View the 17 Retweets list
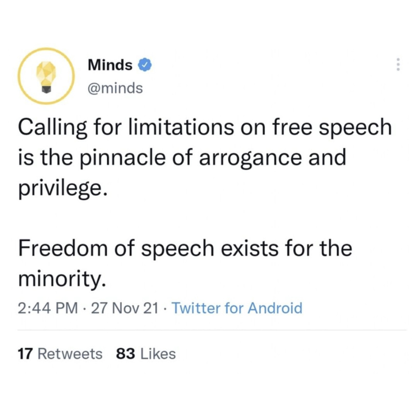The image size is (418, 420). 60,354
